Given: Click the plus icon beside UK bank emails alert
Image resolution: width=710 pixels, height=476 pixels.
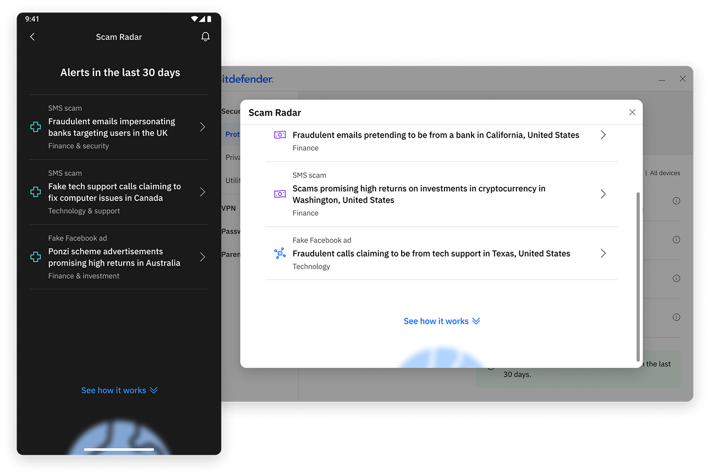Looking at the screenshot, I should tap(35, 127).
